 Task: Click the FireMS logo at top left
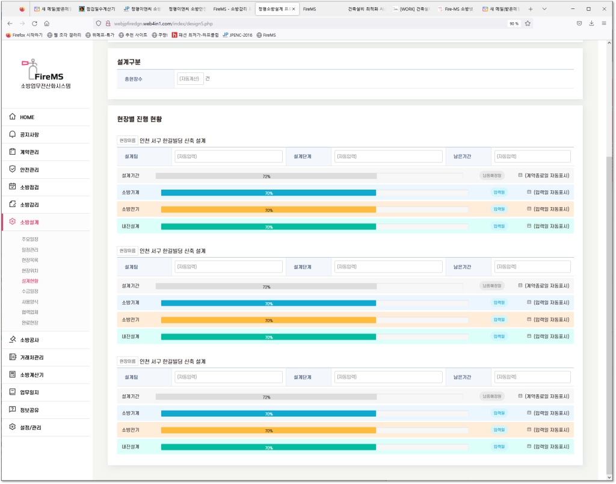46,72
